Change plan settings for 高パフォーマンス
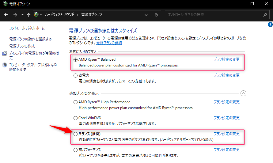The height and width of the screenshot is (163, 273). (x=227, y=150)
